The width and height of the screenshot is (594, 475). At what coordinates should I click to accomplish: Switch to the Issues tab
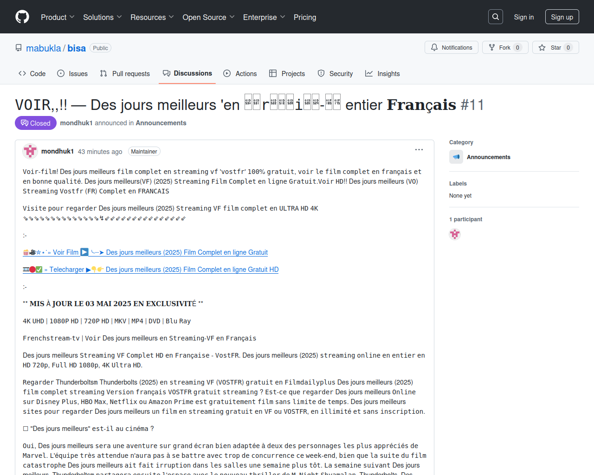[72, 73]
